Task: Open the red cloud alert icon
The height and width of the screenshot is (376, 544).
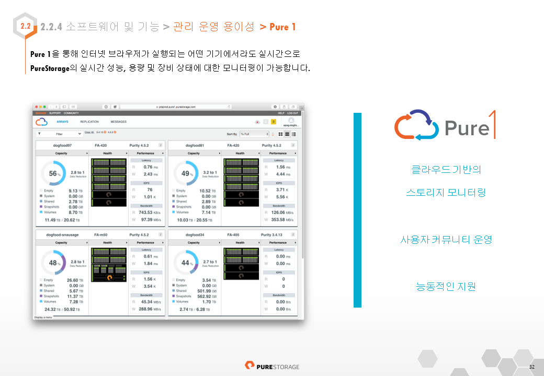Action: [x=257, y=122]
